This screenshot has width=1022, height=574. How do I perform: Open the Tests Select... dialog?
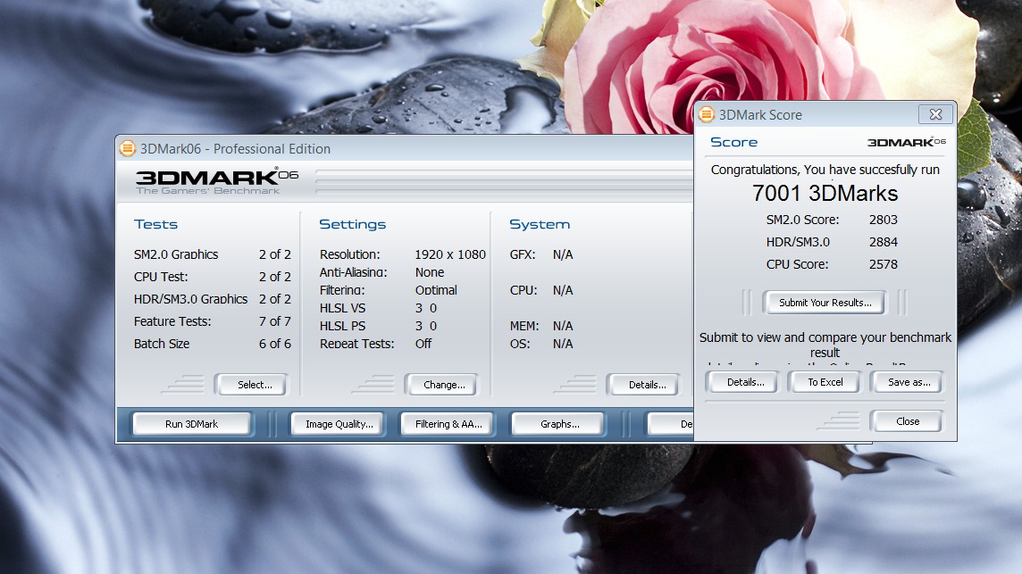(x=254, y=385)
